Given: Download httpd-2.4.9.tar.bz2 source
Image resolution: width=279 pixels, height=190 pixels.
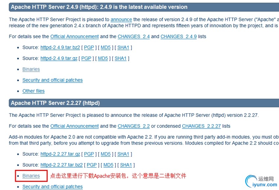Looking at the screenshot, I should coord(60,48).
